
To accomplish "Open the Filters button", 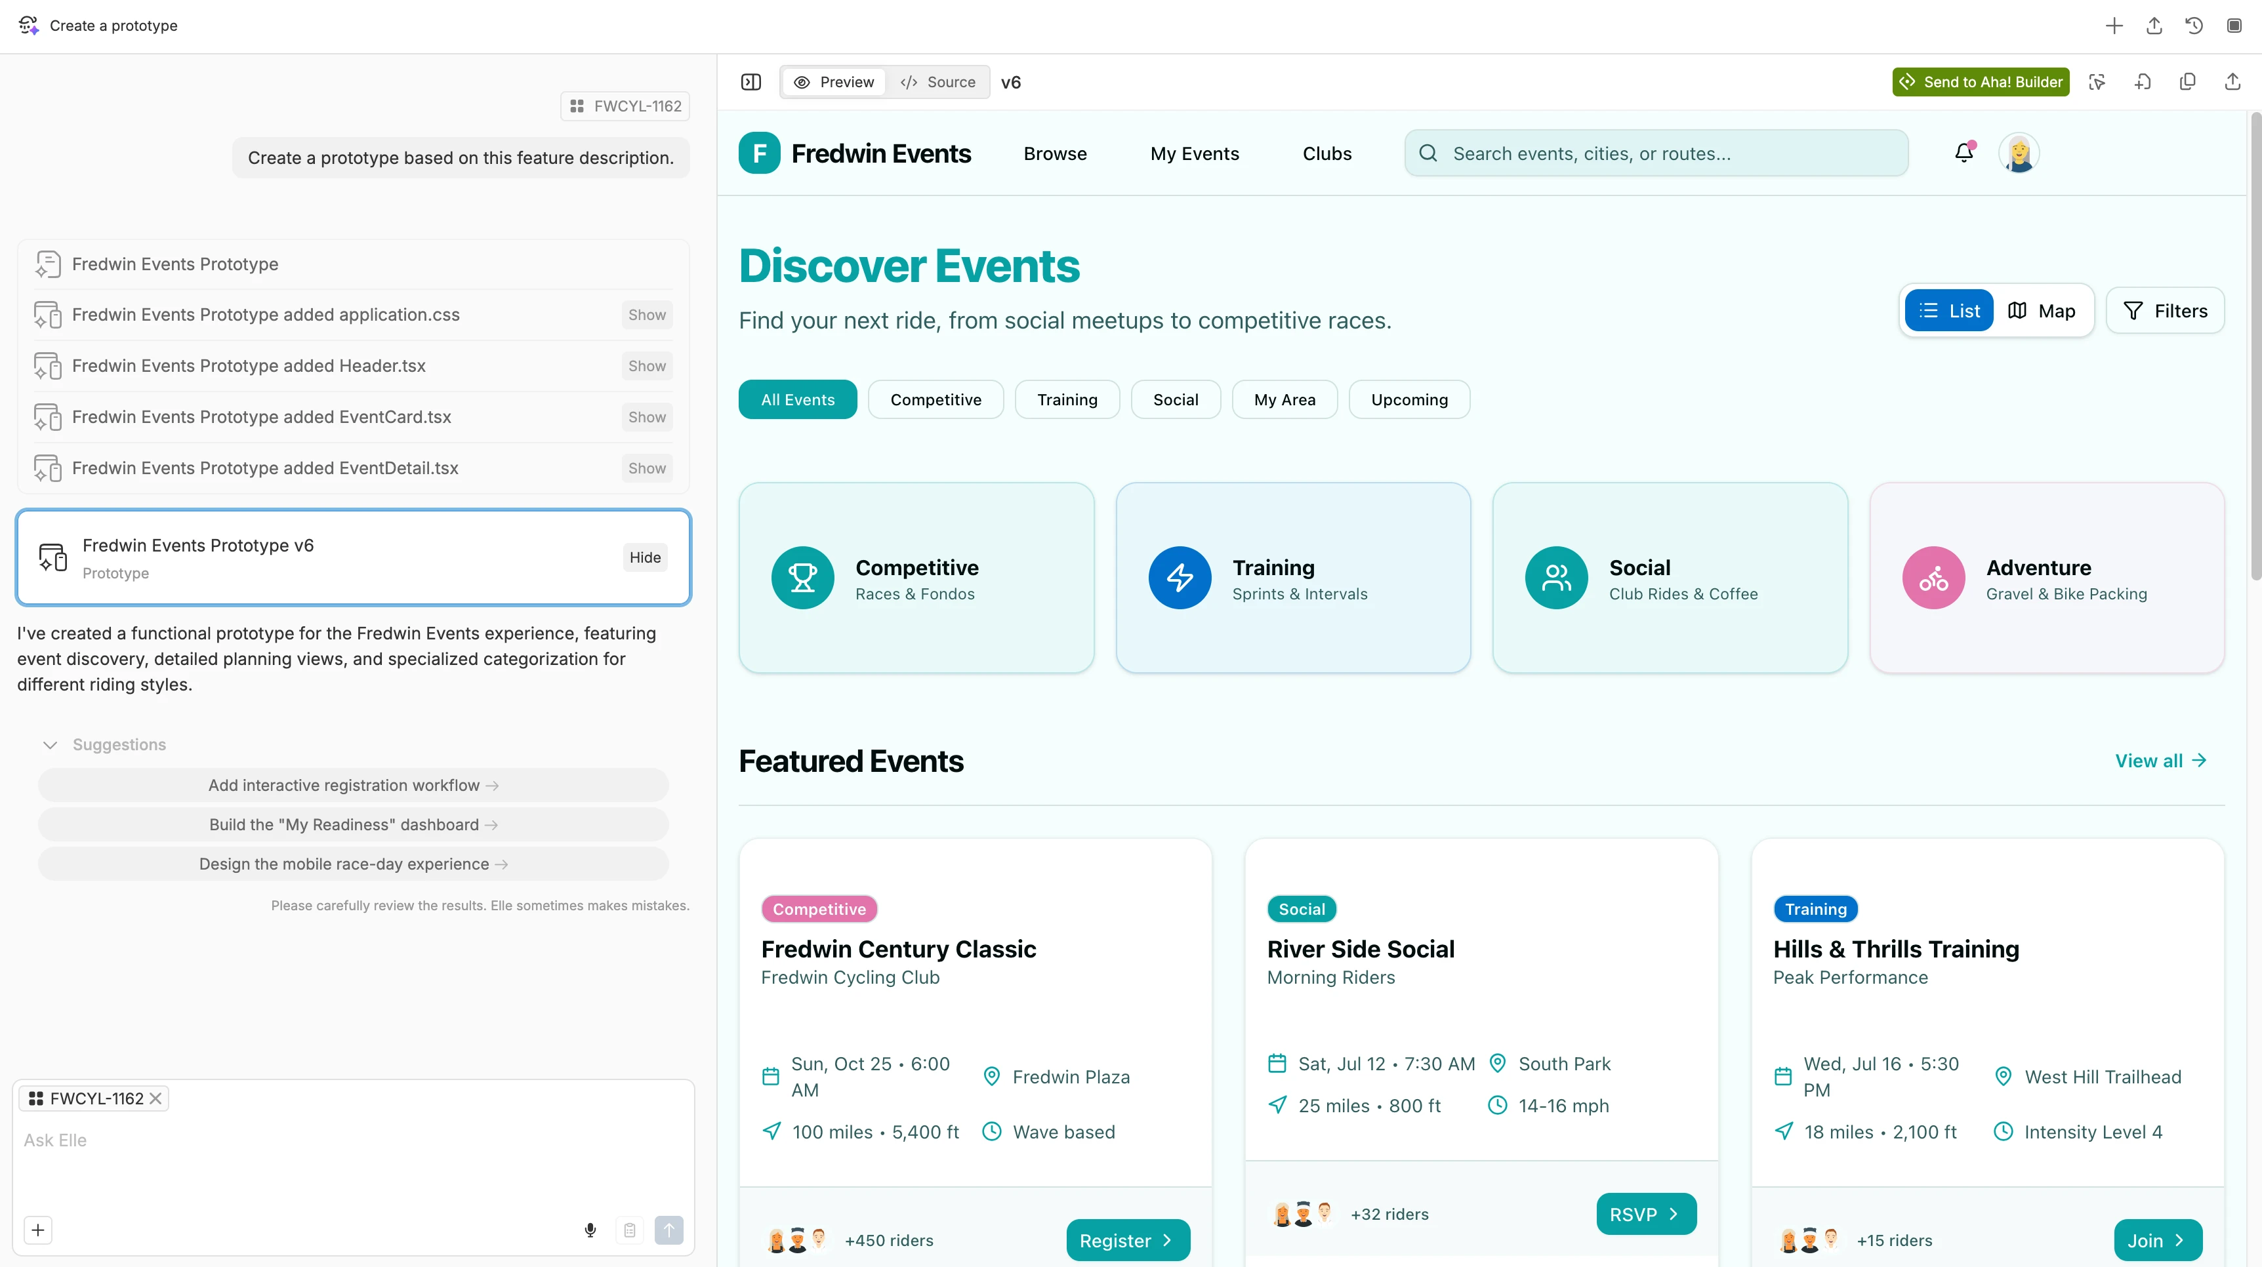I will tap(2164, 311).
